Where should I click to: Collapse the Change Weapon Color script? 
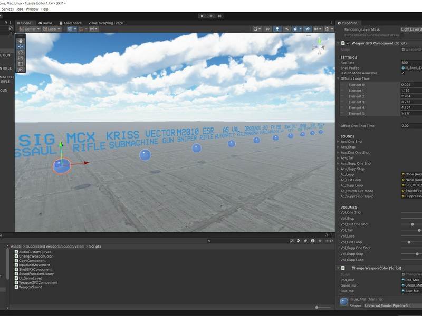[338, 268]
